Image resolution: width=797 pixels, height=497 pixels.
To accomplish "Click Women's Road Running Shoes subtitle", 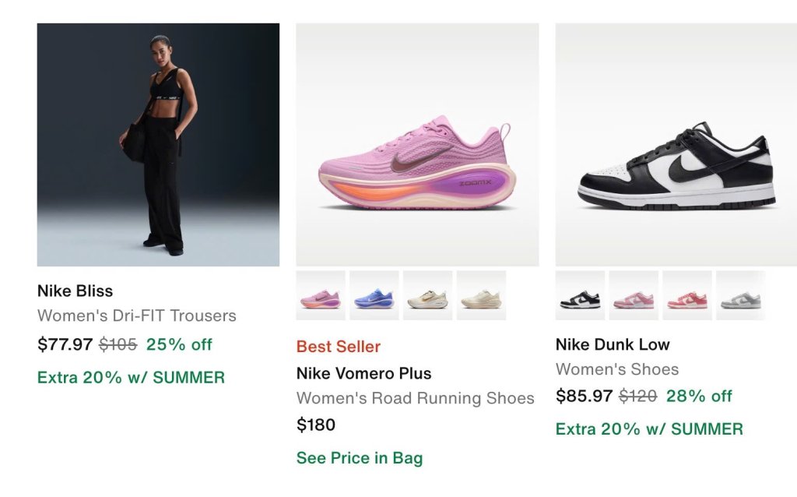I will [x=416, y=398].
